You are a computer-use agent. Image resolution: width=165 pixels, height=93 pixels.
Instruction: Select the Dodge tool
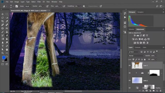click(x=7, y=42)
